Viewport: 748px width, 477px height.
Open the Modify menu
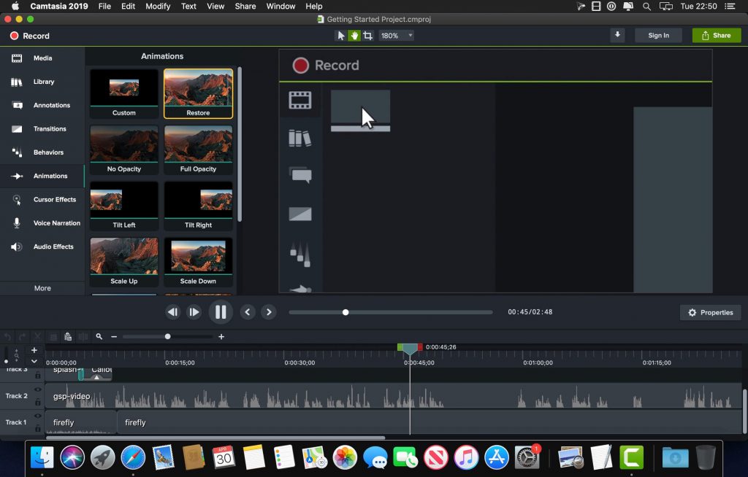[x=158, y=6]
